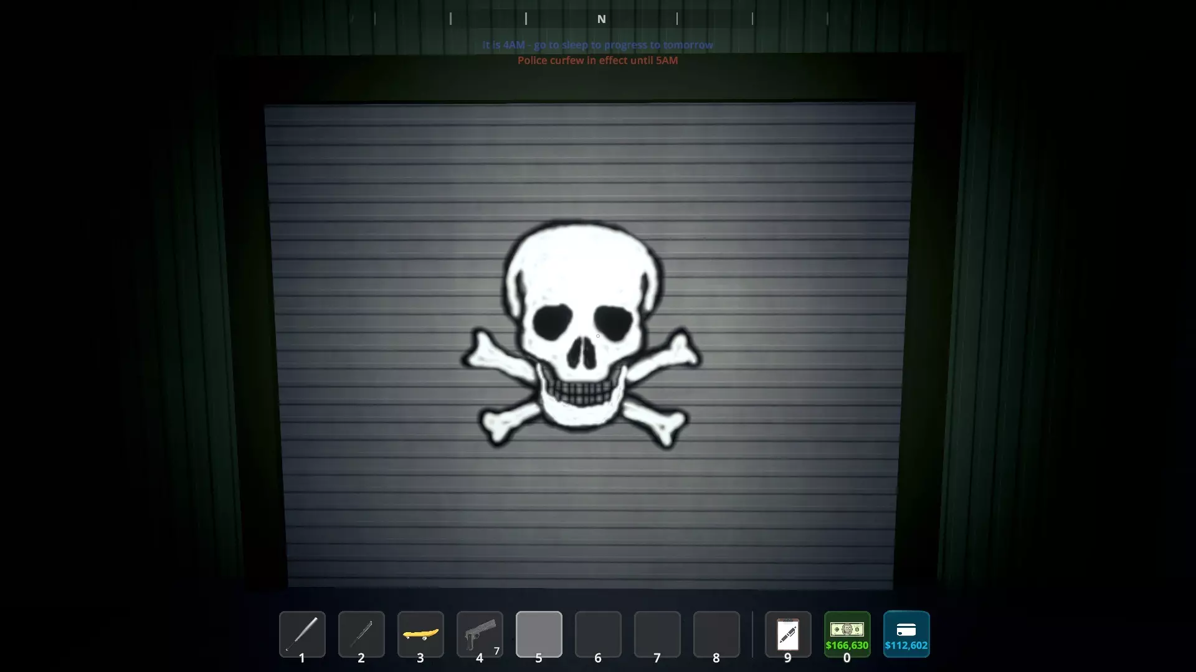Click the N marker on the compass
Viewport: 1196px width, 672px height.
click(x=601, y=19)
